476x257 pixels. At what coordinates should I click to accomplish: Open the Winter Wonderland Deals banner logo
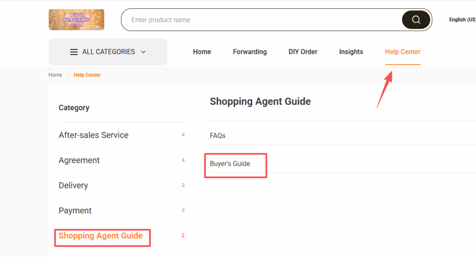[x=77, y=19]
